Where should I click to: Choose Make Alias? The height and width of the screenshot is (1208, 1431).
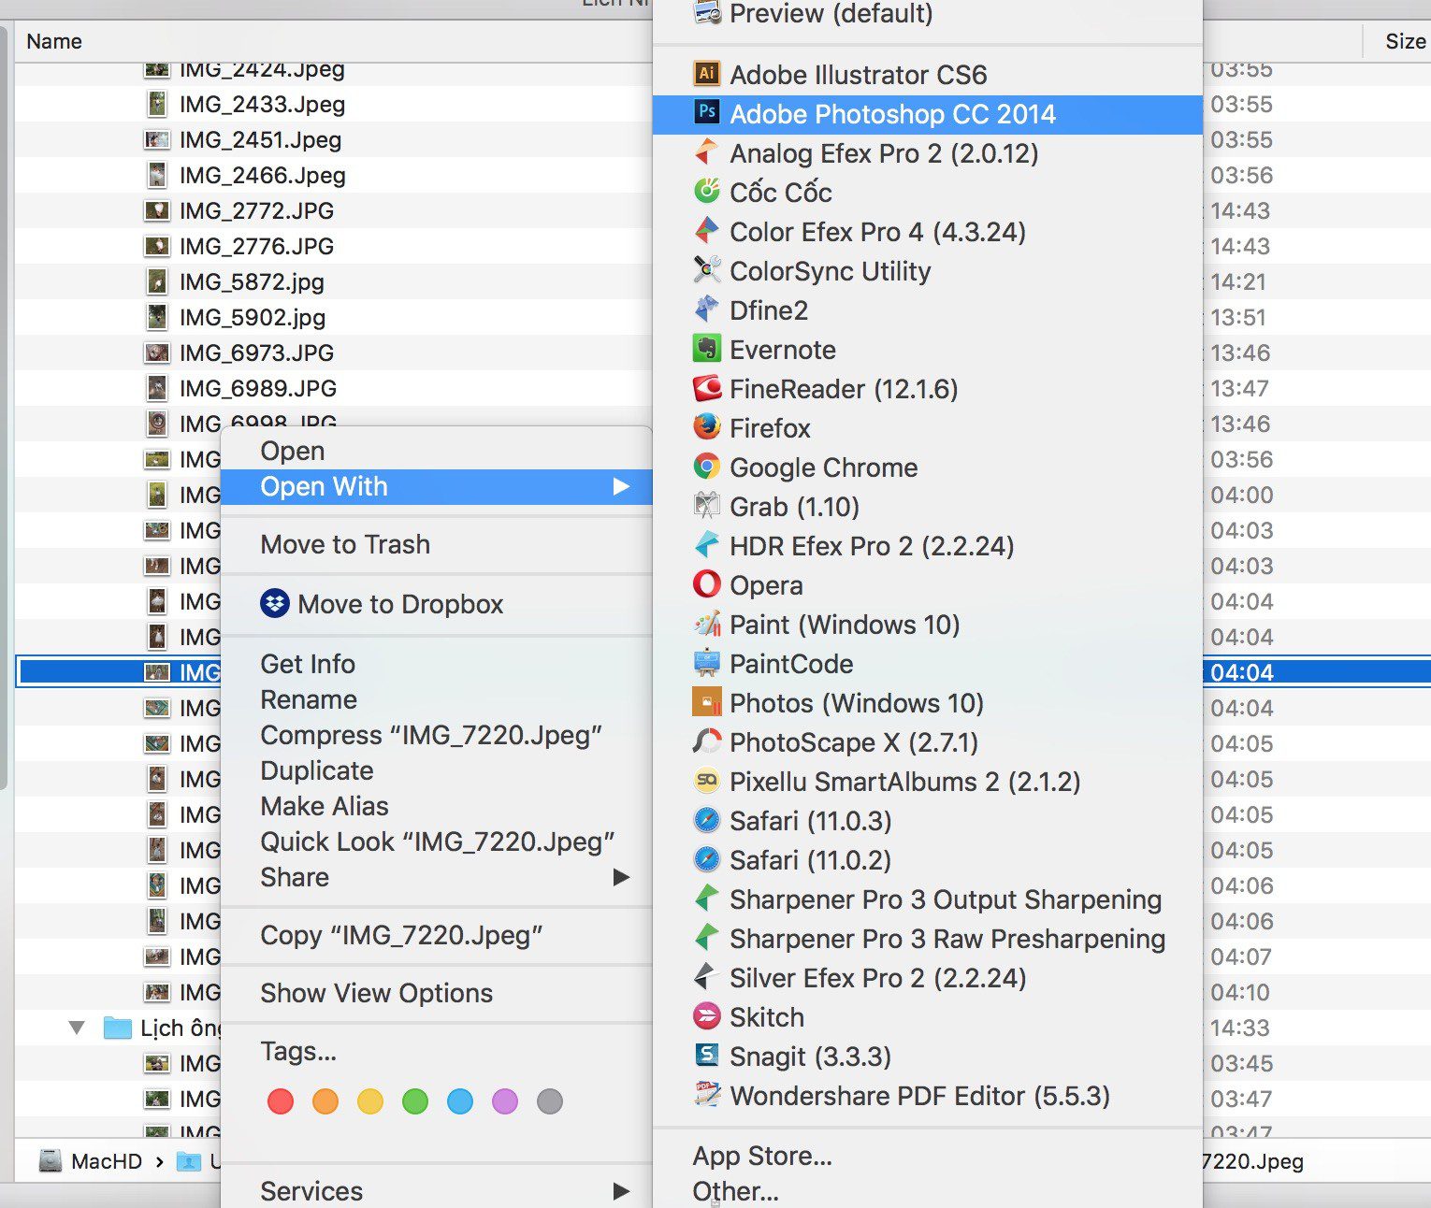pyautogui.click(x=436, y=806)
